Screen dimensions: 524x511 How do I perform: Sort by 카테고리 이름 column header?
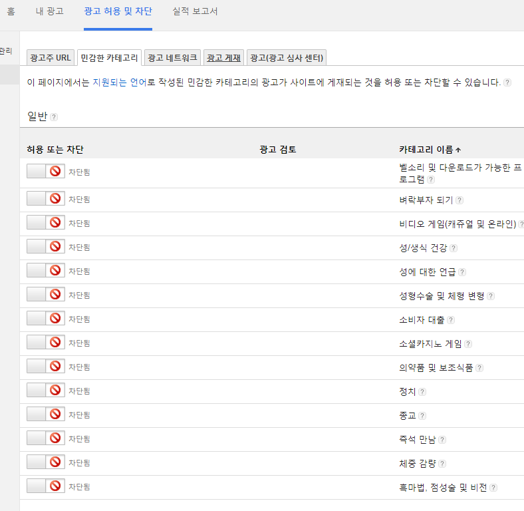click(x=430, y=150)
